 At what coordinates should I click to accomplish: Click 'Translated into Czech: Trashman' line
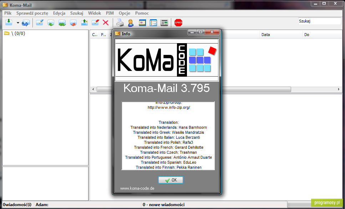click(168, 152)
